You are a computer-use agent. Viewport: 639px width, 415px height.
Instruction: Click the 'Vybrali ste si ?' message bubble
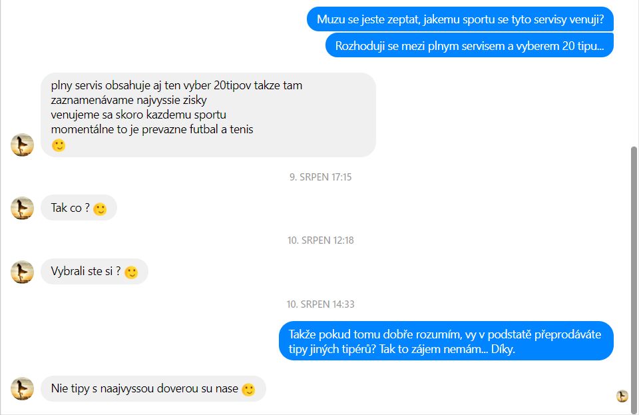pyautogui.click(x=94, y=272)
